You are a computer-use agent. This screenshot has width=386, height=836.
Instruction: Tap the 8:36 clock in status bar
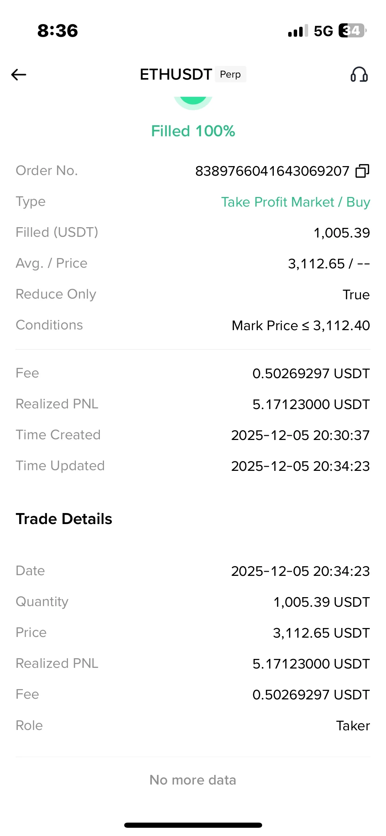click(58, 31)
